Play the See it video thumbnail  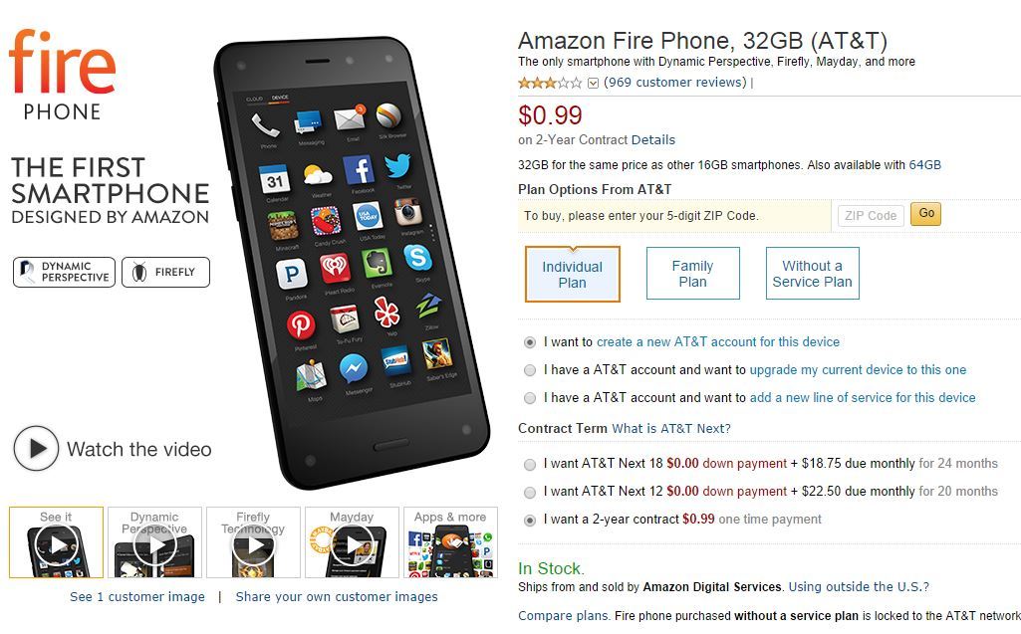pos(56,542)
